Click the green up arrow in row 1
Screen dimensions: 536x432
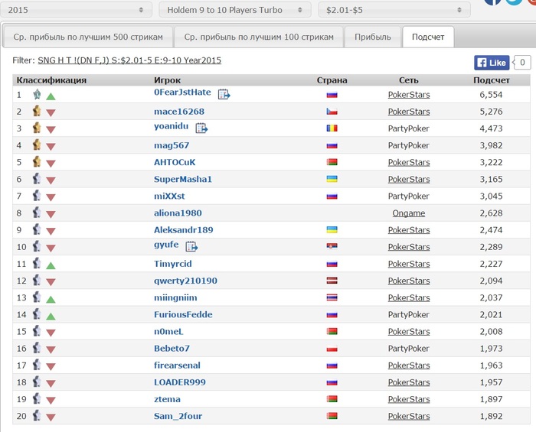[x=51, y=96]
